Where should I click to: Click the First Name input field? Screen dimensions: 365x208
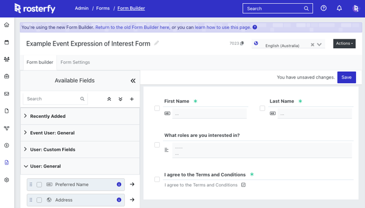point(209,114)
